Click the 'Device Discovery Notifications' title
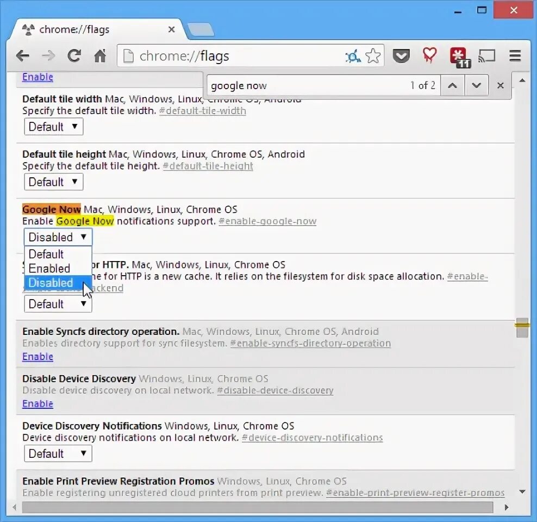Viewport: 537px width, 522px height. click(92, 426)
